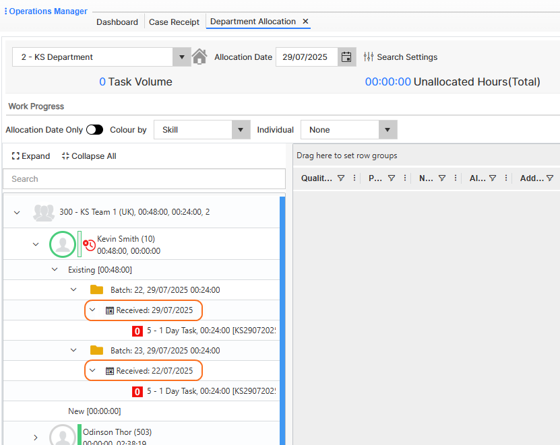The width and height of the screenshot is (560, 445).
Task: Open the Allocation Date calendar picker icon
Action: pos(346,57)
